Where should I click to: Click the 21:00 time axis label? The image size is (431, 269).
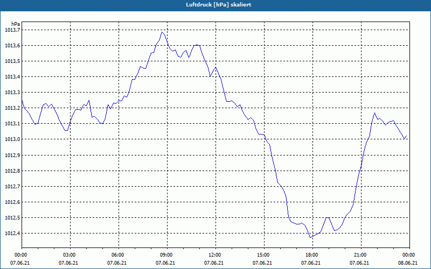(361, 255)
